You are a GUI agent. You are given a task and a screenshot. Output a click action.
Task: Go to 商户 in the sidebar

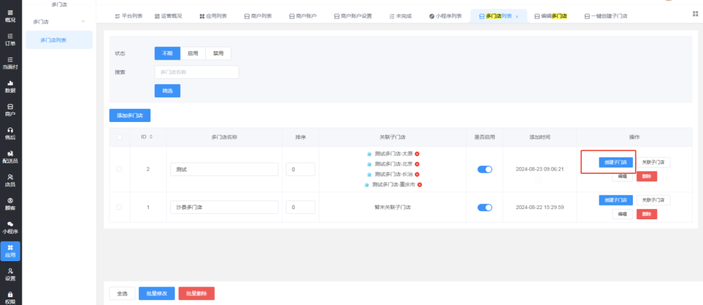click(x=10, y=109)
